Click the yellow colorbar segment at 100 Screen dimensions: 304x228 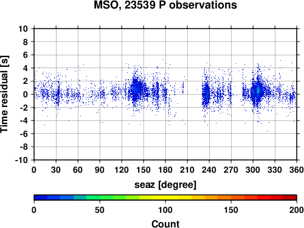tap(165, 198)
